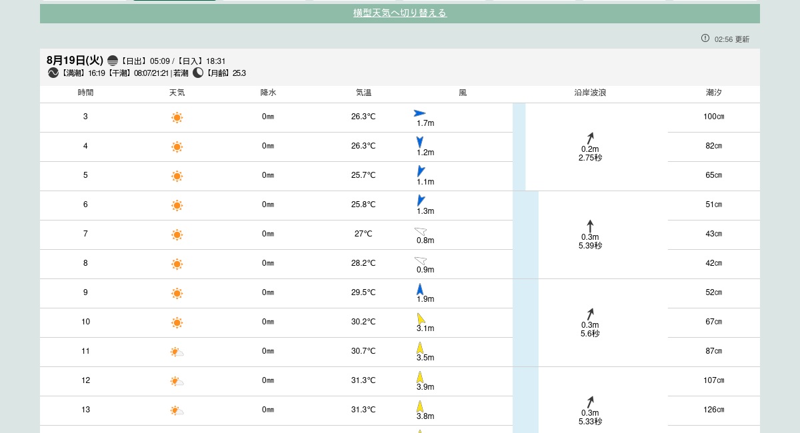Click the white wind arrow showing 0.8m
Screen dimensions: 800x433
421,231
